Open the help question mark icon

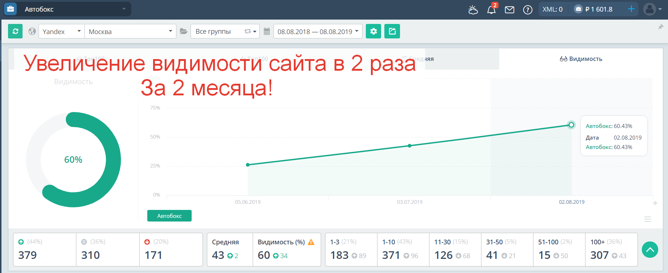(x=528, y=9)
